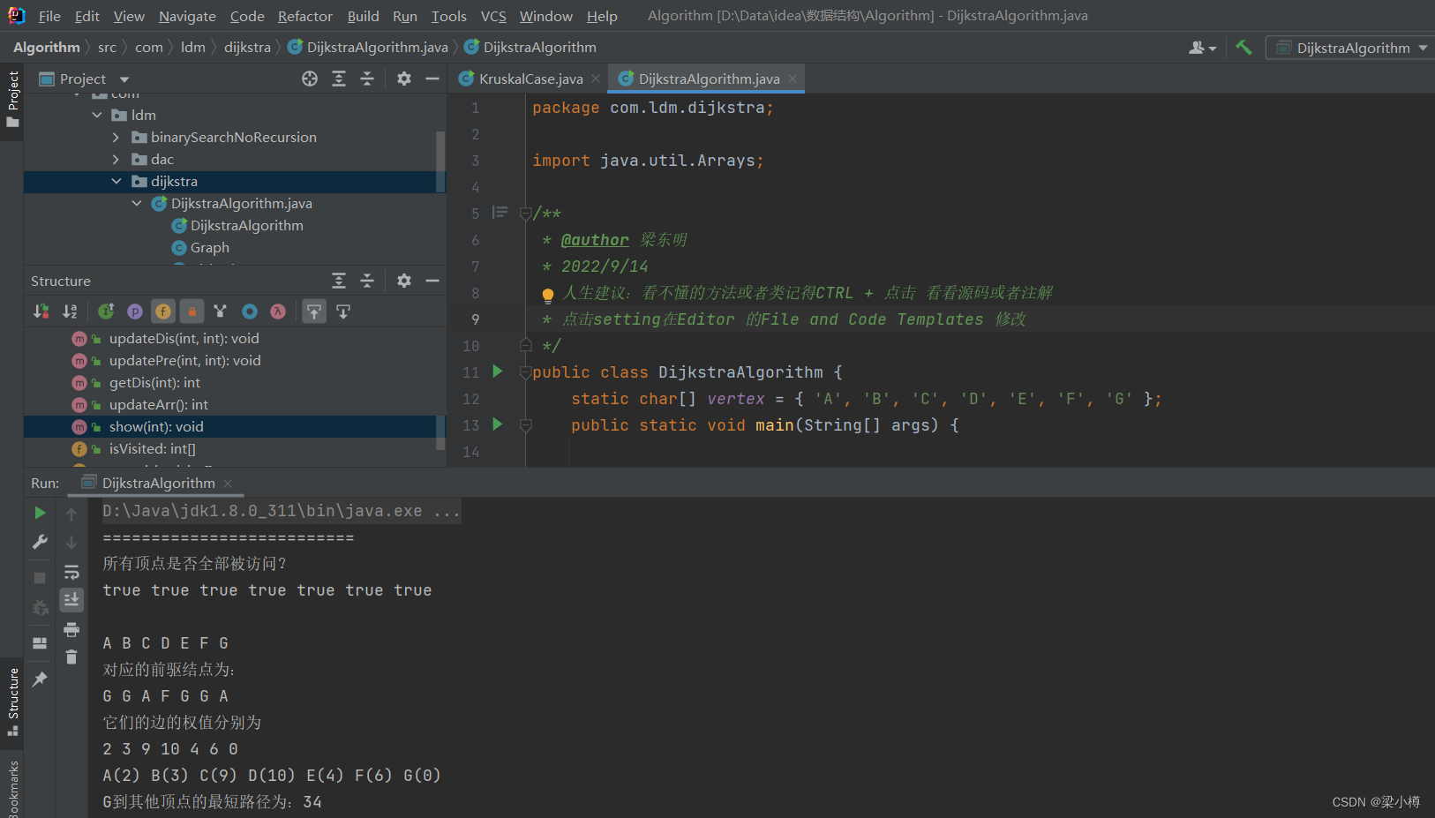Select updateArr() method in Structure list
Viewport: 1435px width, 818px height.
point(158,405)
